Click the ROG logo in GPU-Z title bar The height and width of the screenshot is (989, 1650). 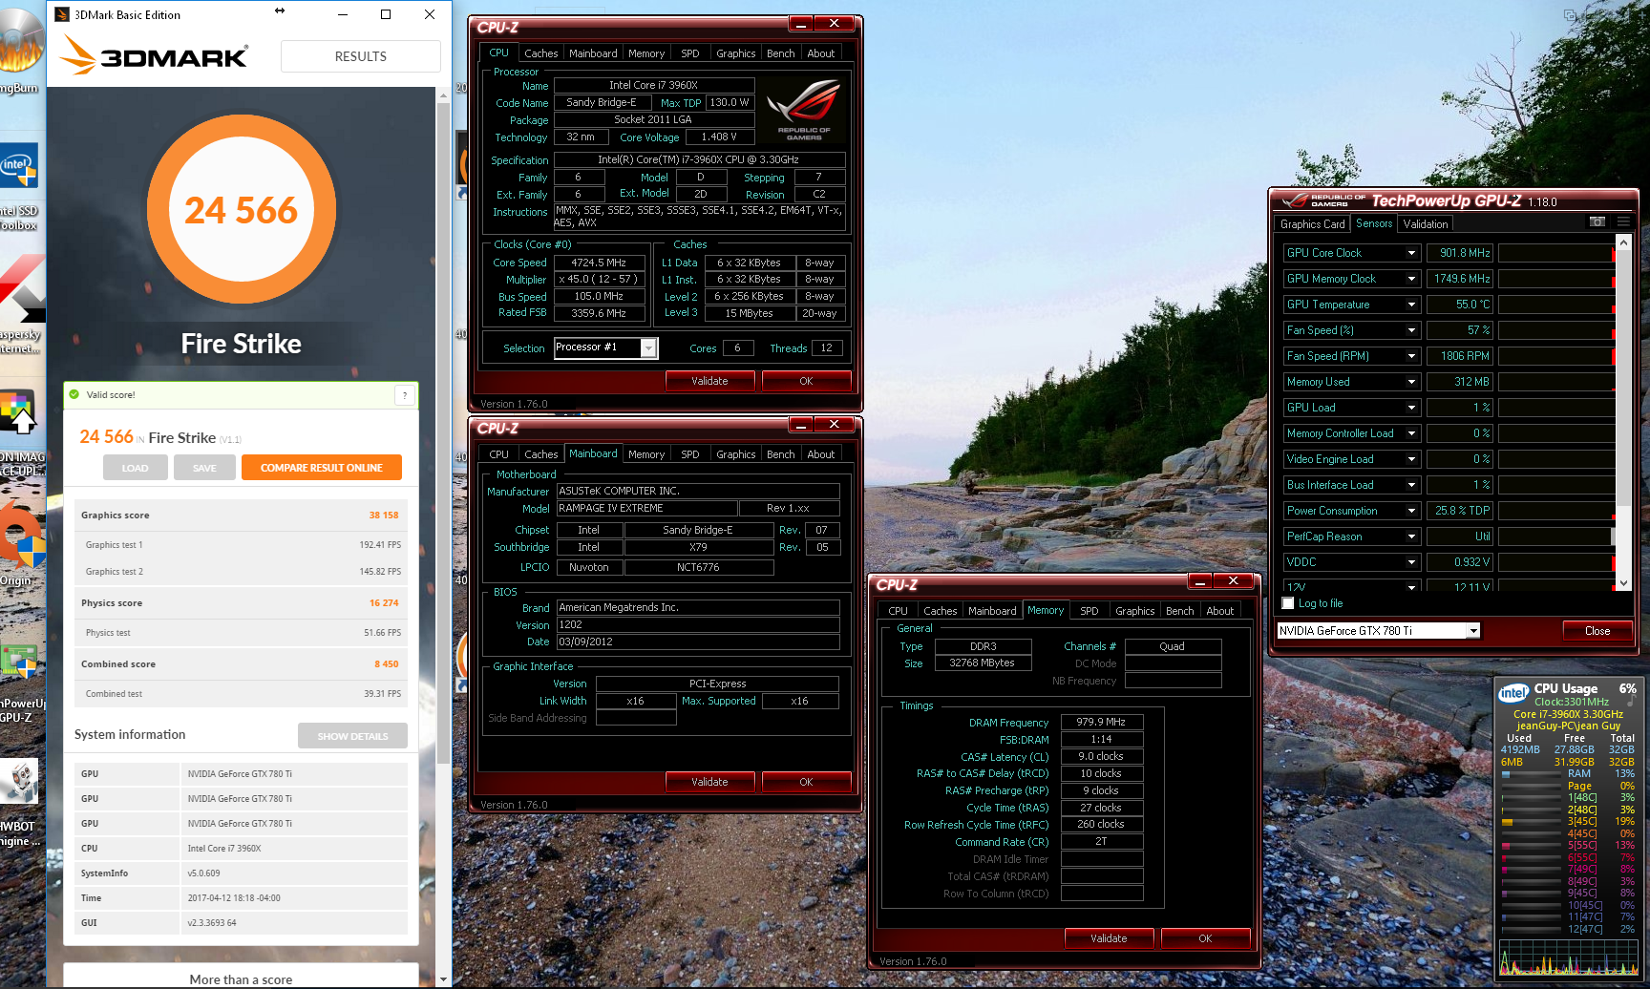coord(1323,200)
